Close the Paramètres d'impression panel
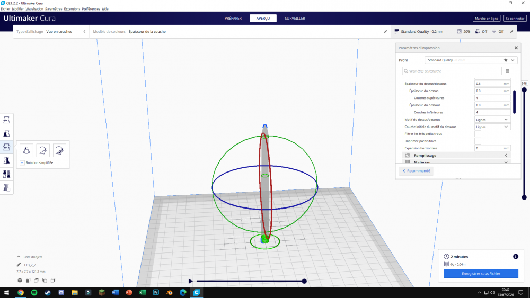 (x=516, y=48)
